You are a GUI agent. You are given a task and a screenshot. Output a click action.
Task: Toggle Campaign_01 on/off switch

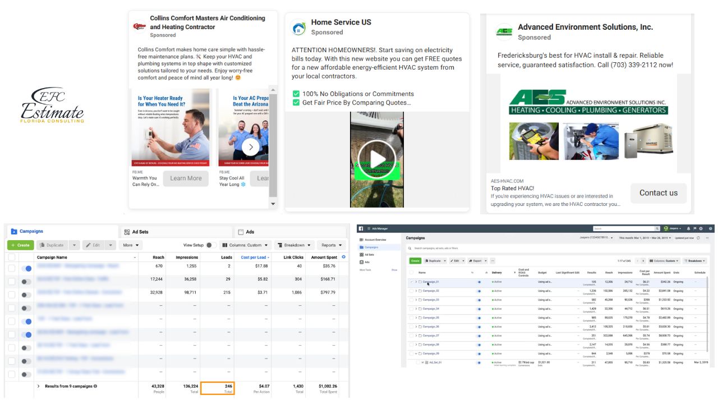(479, 282)
